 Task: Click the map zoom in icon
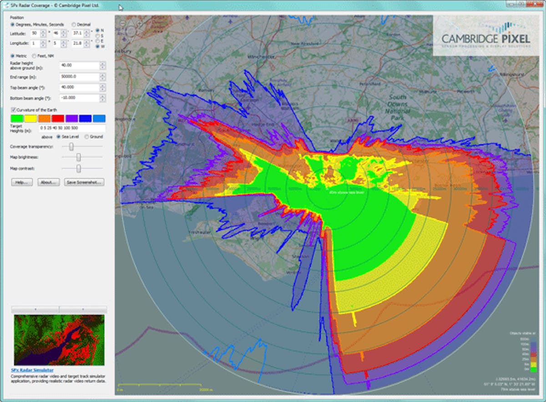pos(140,23)
